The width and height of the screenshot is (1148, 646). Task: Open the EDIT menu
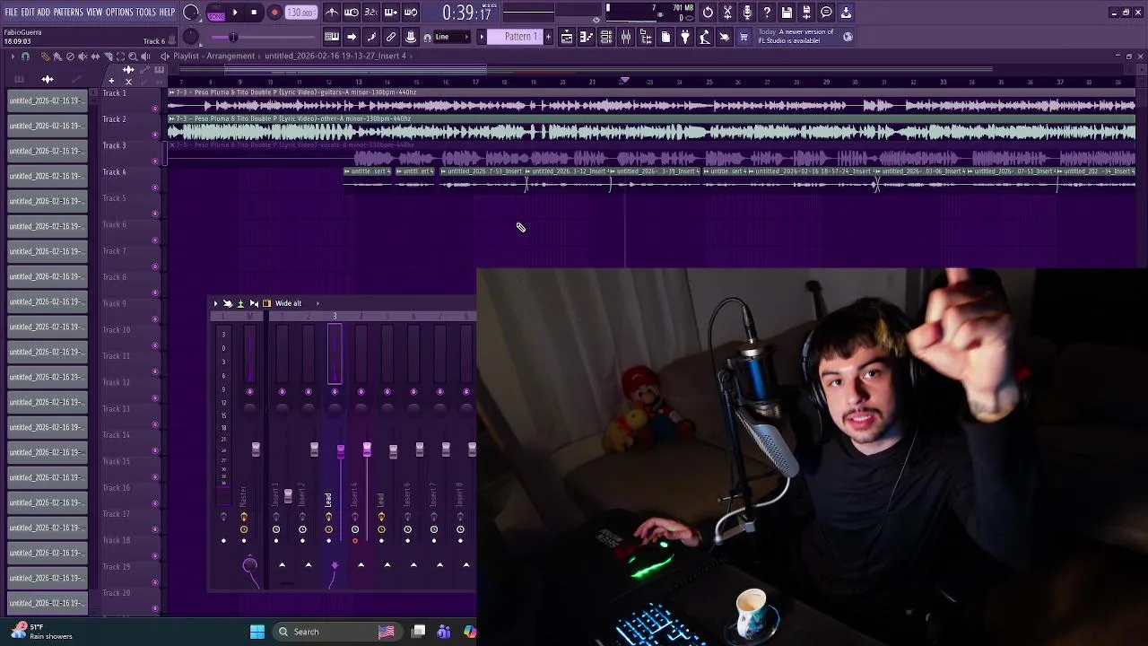[28, 12]
